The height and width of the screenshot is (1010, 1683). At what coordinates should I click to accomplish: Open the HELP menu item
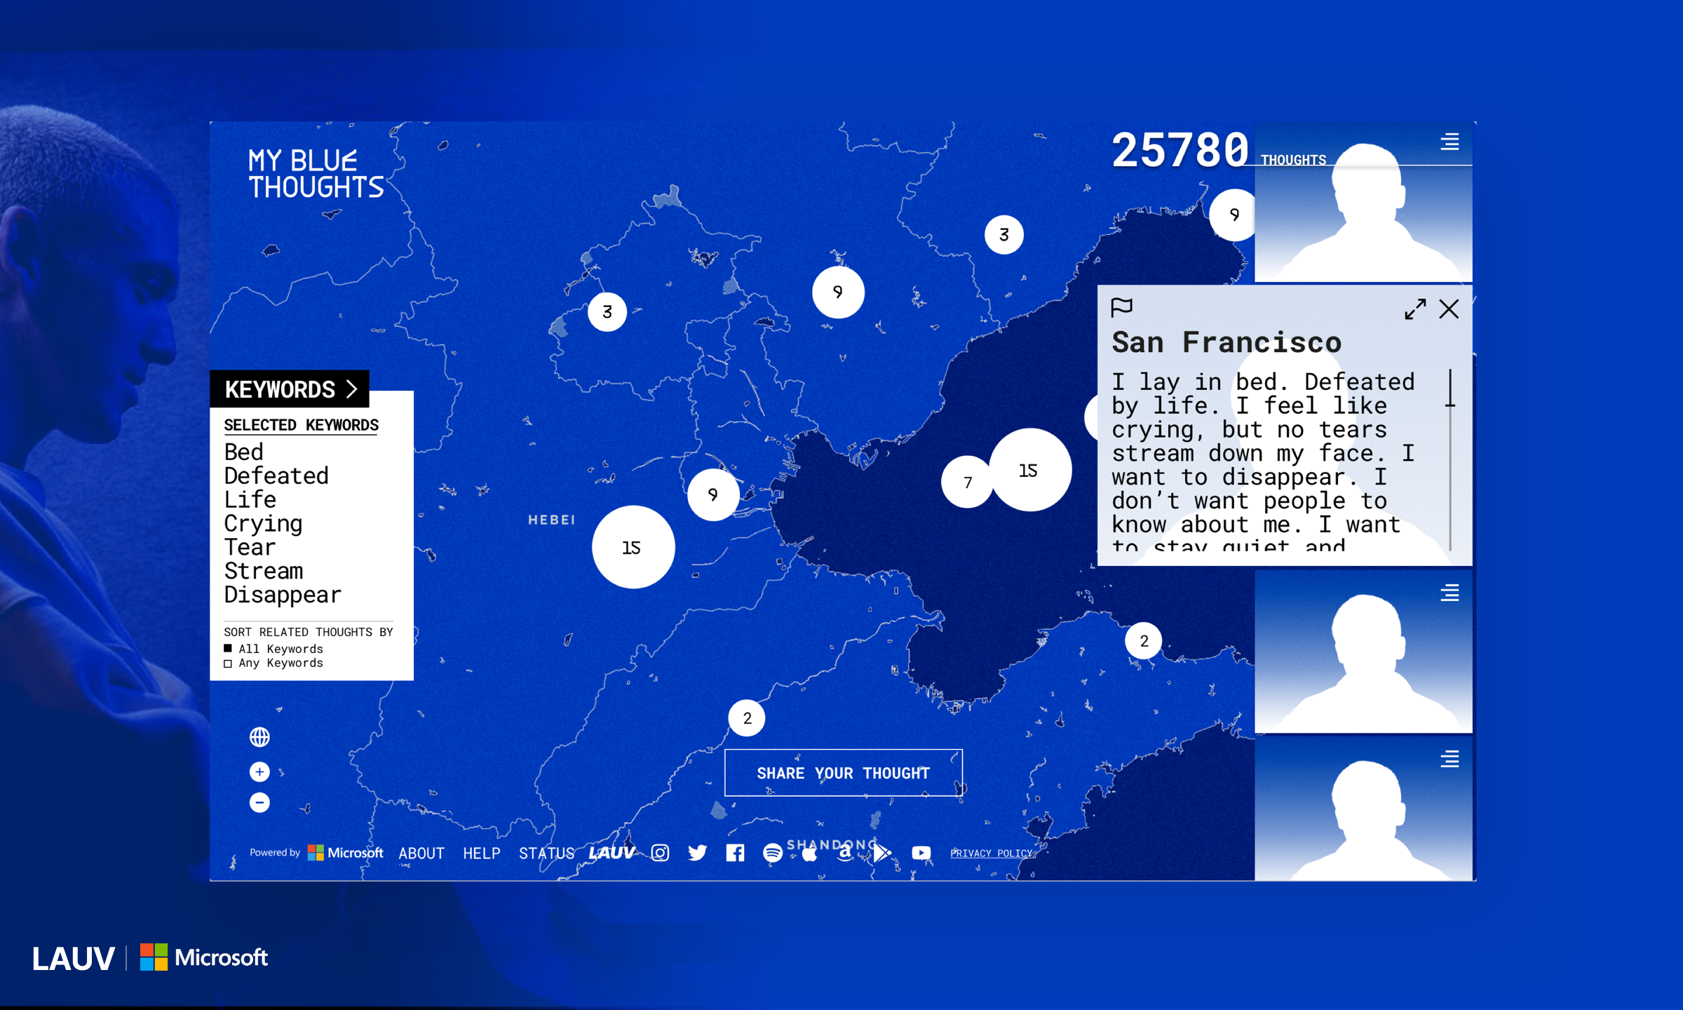point(481,853)
